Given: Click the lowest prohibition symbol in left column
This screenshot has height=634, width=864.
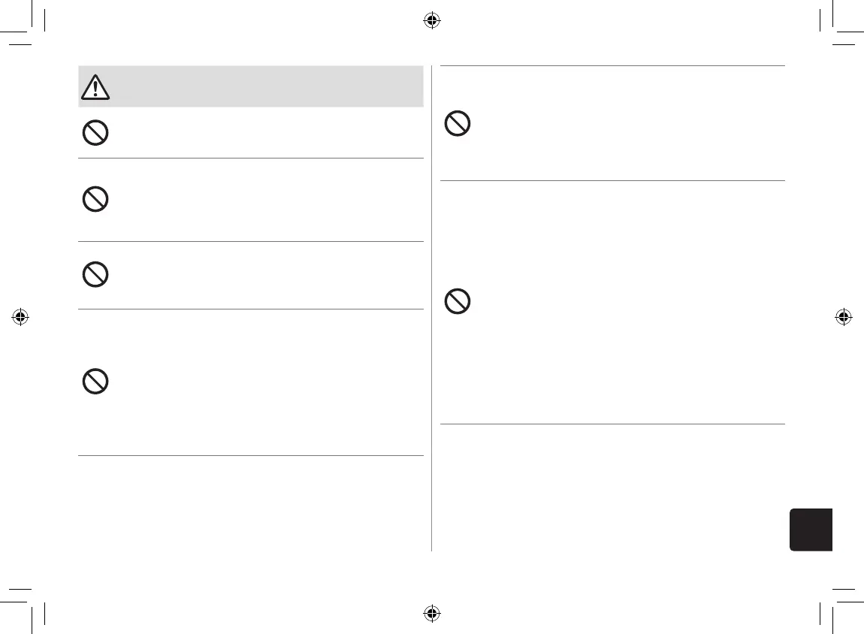Looking at the screenshot, I should (x=95, y=382).
